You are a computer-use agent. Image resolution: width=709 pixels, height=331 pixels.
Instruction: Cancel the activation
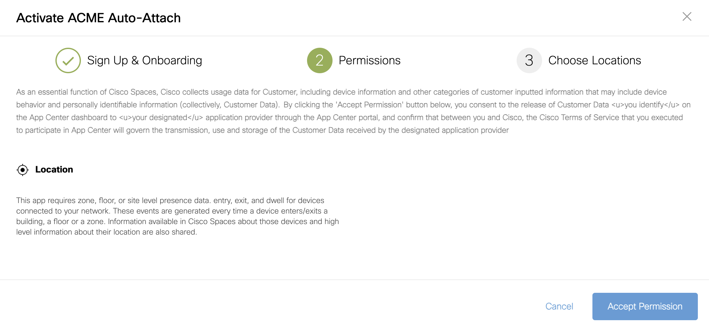coord(559,306)
